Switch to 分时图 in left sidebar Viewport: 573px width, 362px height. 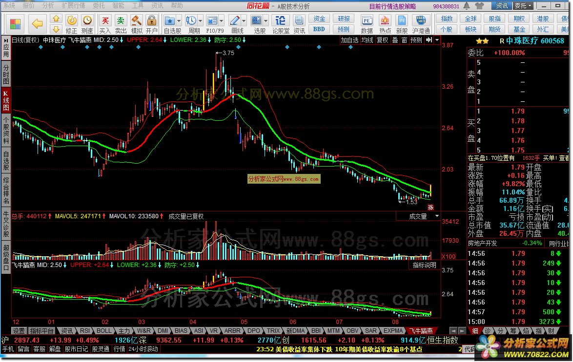[6, 75]
